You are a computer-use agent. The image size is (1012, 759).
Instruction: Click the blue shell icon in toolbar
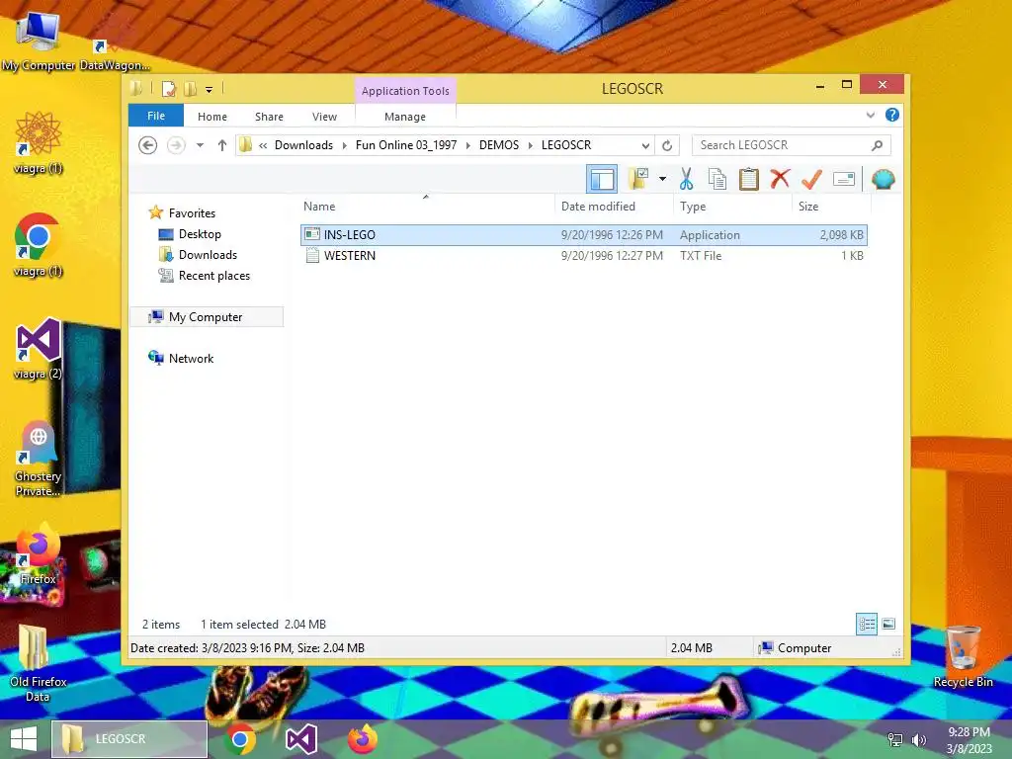point(883,179)
